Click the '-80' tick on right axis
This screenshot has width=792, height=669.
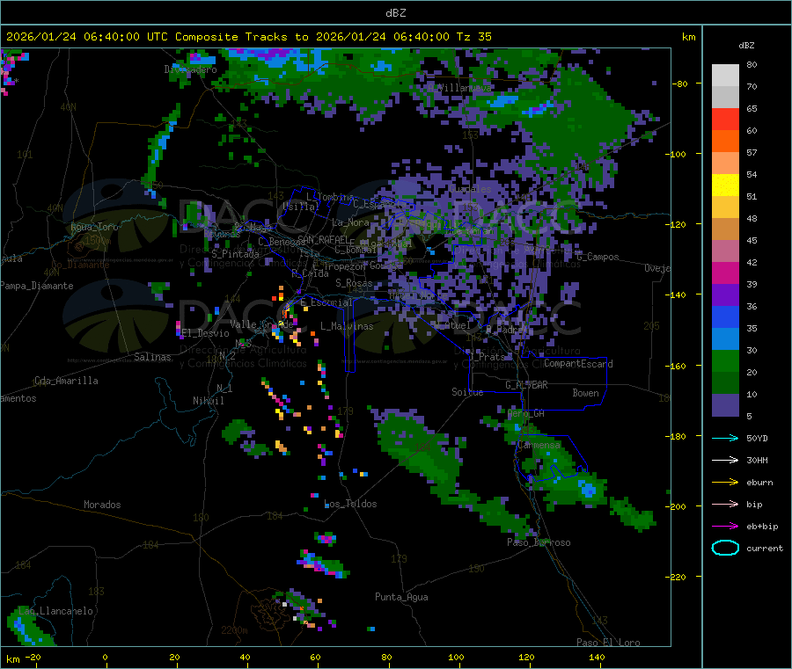tap(679, 84)
